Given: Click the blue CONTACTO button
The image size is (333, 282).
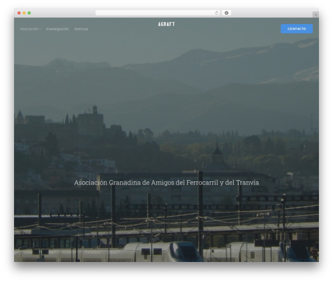Looking at the screenshot, I should (x=296, y=29).
